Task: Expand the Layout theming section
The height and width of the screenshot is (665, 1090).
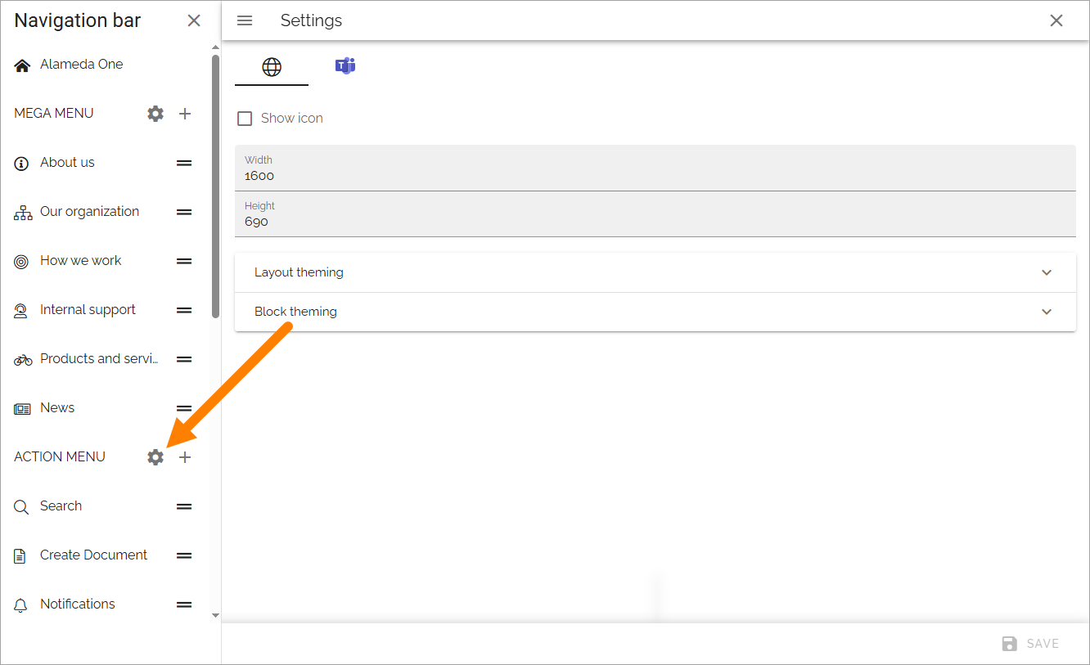Action: tap(655, 272)
